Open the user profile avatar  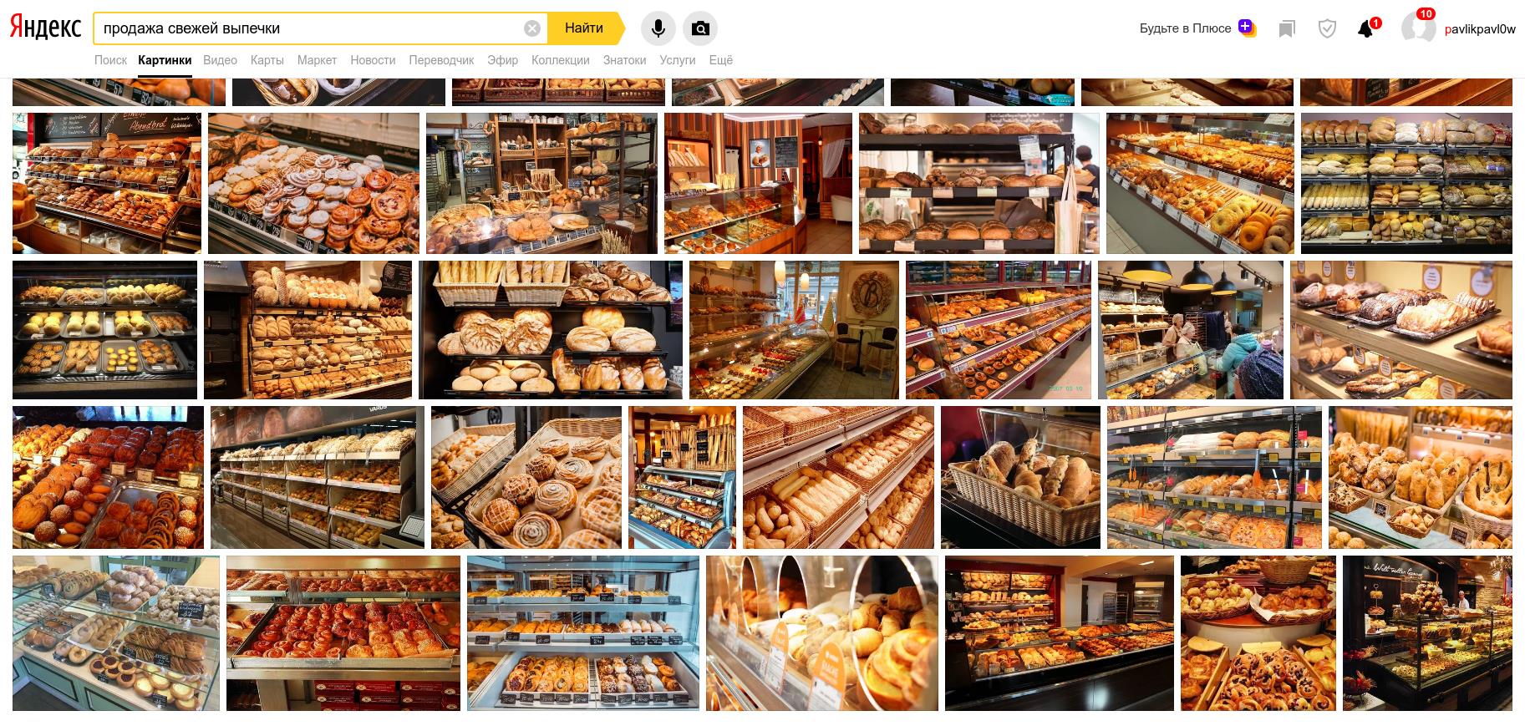click(1418, 28)
